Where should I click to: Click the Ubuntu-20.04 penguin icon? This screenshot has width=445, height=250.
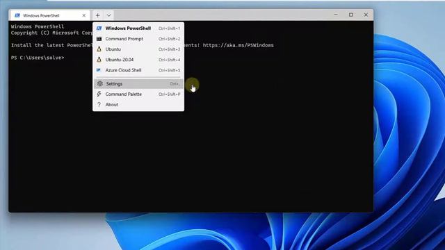click(99, 60)
